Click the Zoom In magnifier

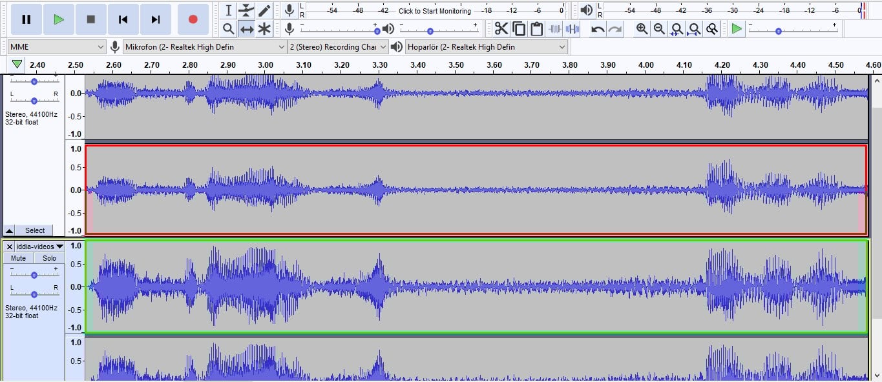click(642, 29)
